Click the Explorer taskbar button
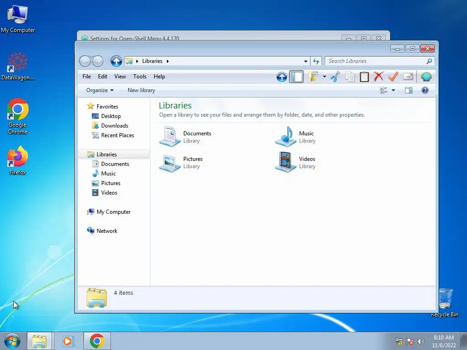Screen dimensions: 467x350 [x=39, y=341]
